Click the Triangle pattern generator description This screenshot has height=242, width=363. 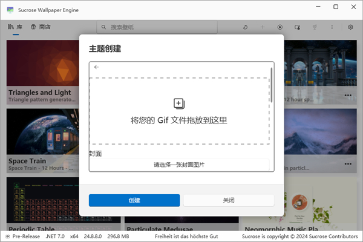point(42,100)
